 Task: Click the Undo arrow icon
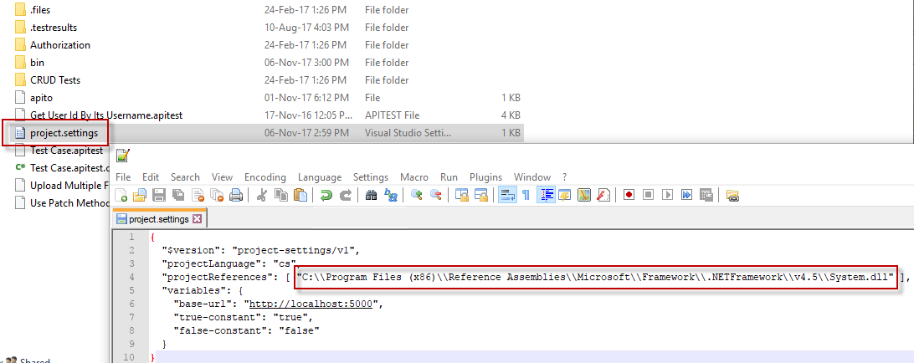point(325,195)
